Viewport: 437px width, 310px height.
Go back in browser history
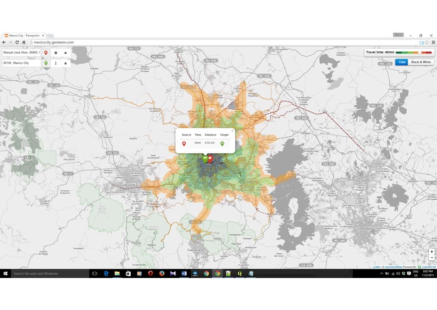click(x=4, y=42)
